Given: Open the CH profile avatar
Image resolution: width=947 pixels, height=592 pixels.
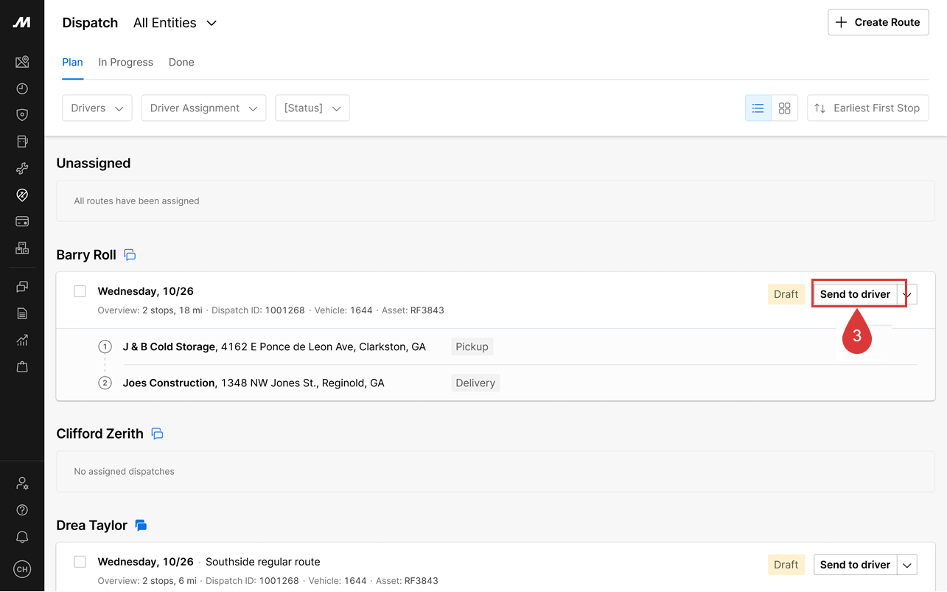Looking at the screenshot, I should tap(22, 569).
